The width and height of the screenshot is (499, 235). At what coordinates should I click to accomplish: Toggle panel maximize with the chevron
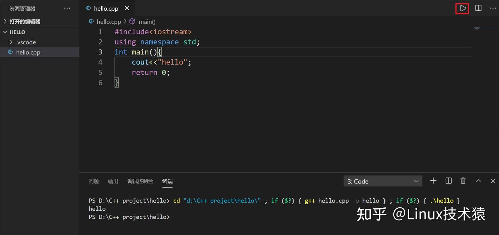(x=478, y=181)
